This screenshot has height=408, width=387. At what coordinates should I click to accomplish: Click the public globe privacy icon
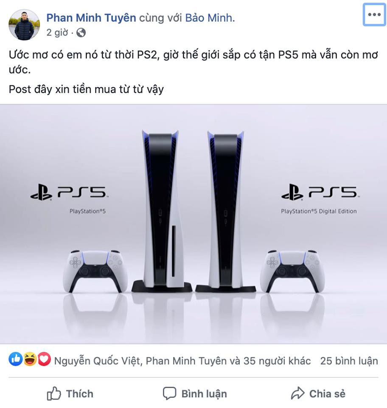pyautogui.click(x=81, y=33)
